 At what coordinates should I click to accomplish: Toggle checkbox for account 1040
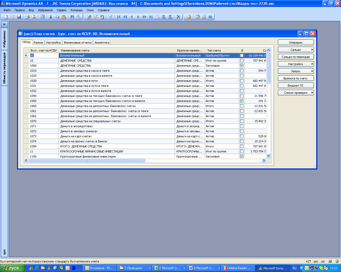pyautogui.click(x=242, y=96)
